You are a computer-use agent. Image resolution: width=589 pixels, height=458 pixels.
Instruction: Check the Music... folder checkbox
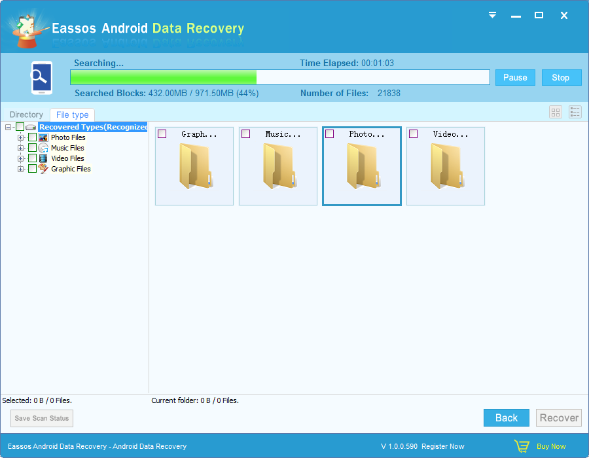tap(245, 133)
